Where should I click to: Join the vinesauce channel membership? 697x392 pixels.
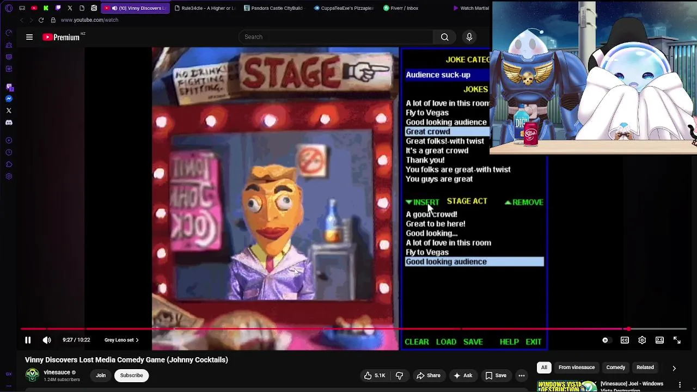pos(101,376)
